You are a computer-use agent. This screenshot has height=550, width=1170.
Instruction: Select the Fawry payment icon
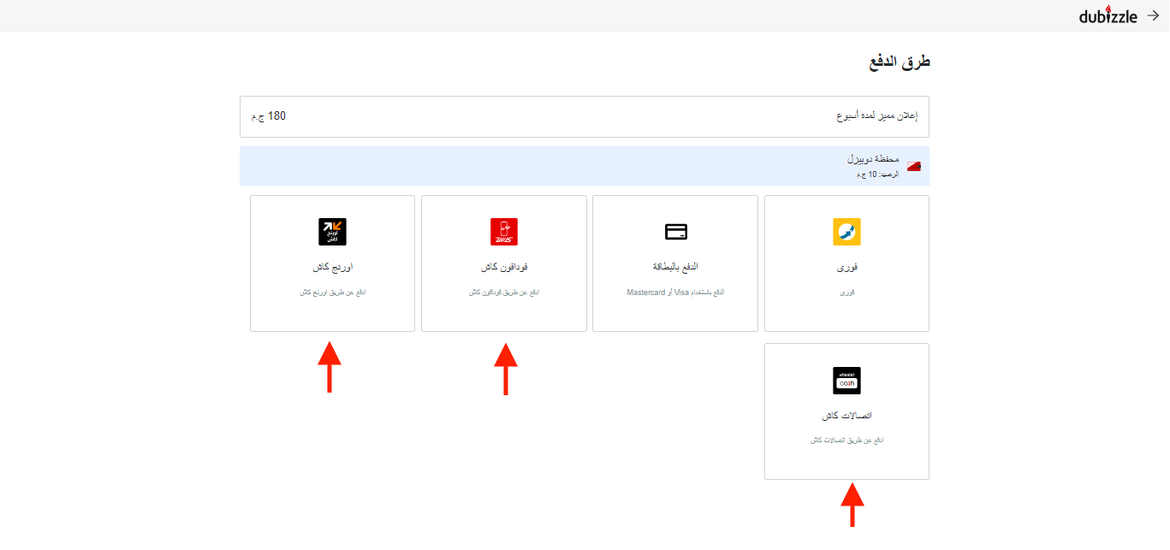point(846,232)
